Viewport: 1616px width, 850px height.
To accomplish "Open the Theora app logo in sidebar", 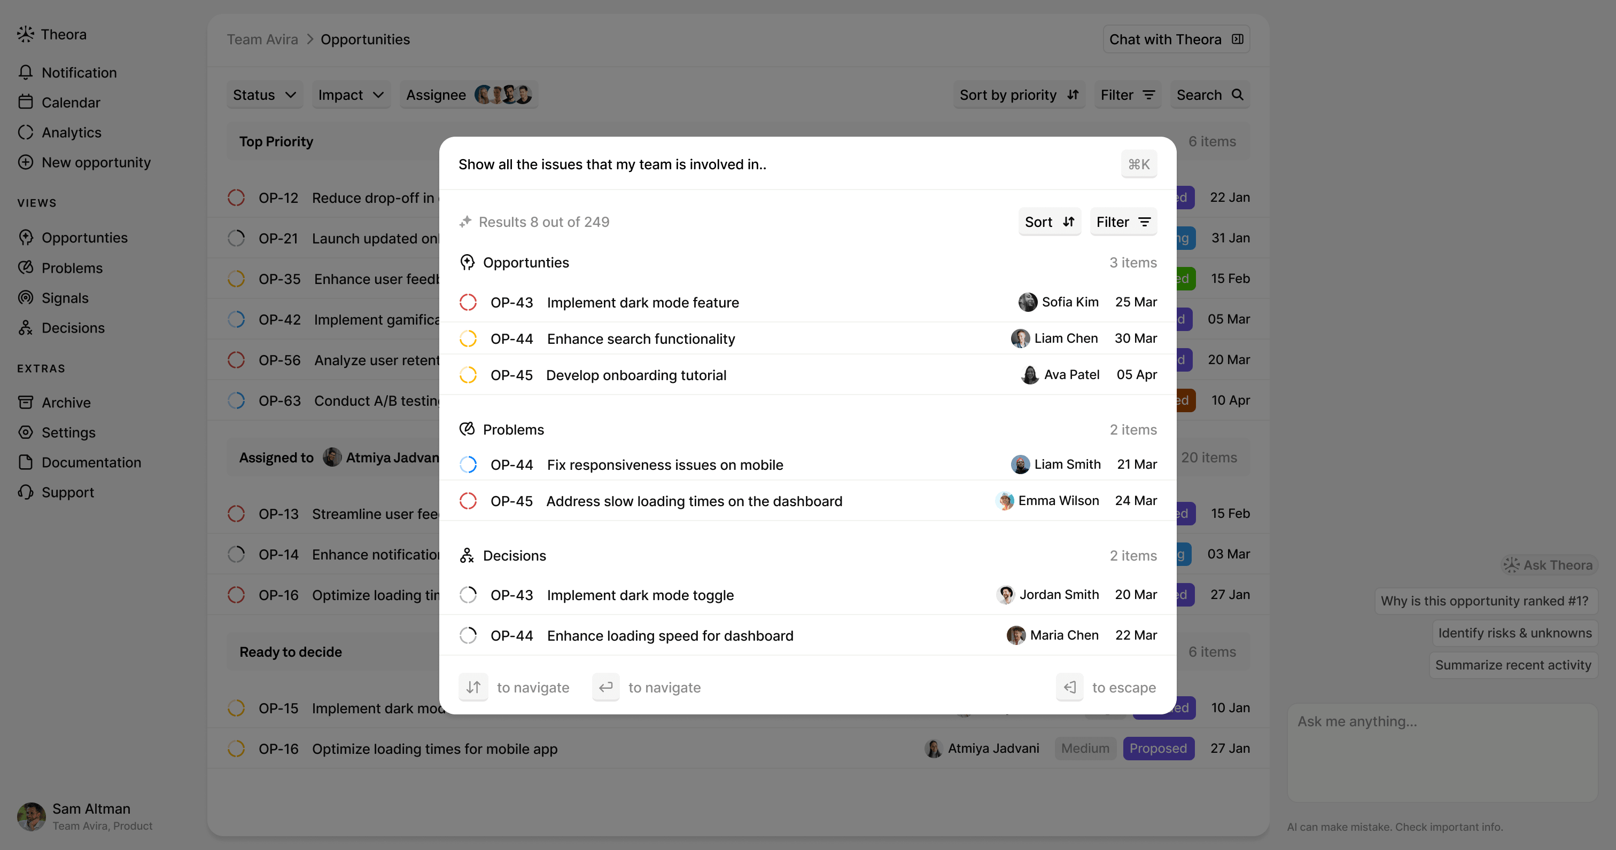I will click(x=26, y=34).
